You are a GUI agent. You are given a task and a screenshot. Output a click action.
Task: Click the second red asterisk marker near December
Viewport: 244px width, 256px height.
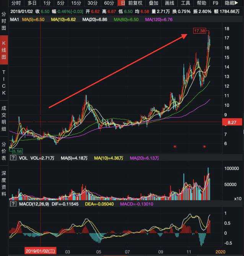point(204,147)
